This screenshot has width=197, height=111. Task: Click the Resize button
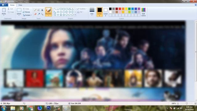(26, 12)
